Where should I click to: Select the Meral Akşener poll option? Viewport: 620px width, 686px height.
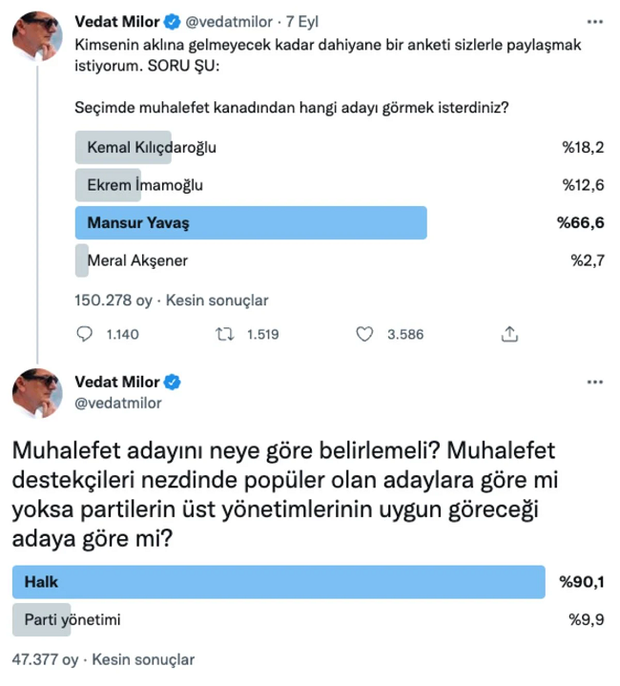click(x=340, y=260)
